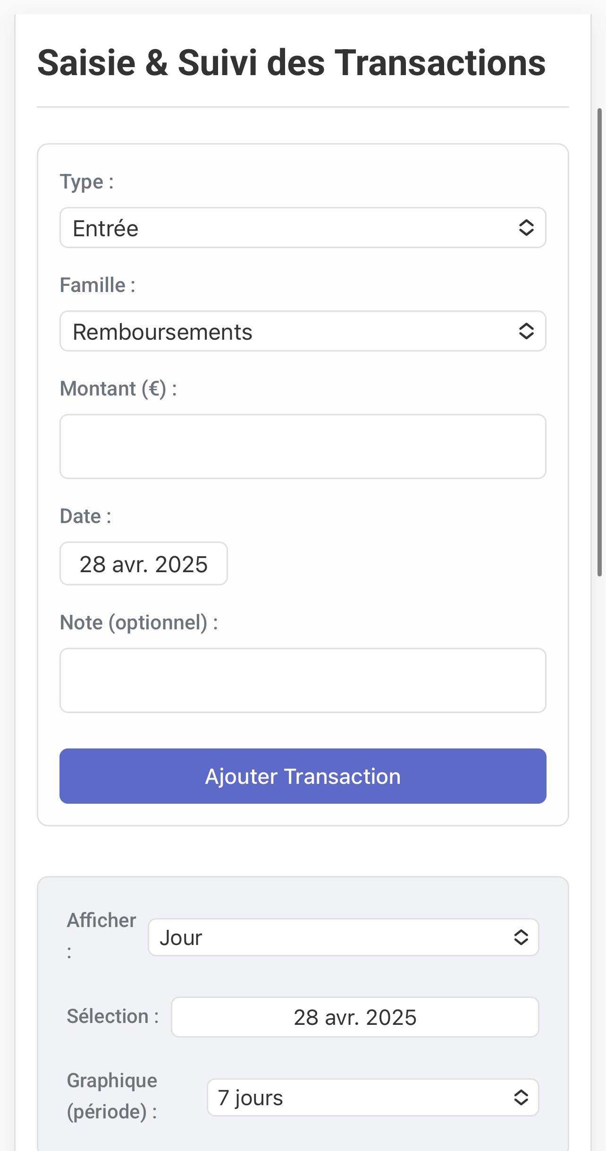Submit with the Ajouter Transaction button
This screenshot has width=606, height=1151.
[x=303, y=776]
